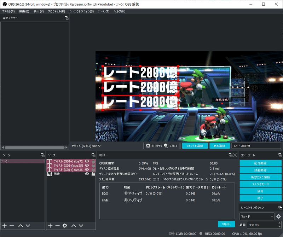Unlock the 画像 source by clicking its padlock
Screen dimensions: 283x237
(93, 173)
